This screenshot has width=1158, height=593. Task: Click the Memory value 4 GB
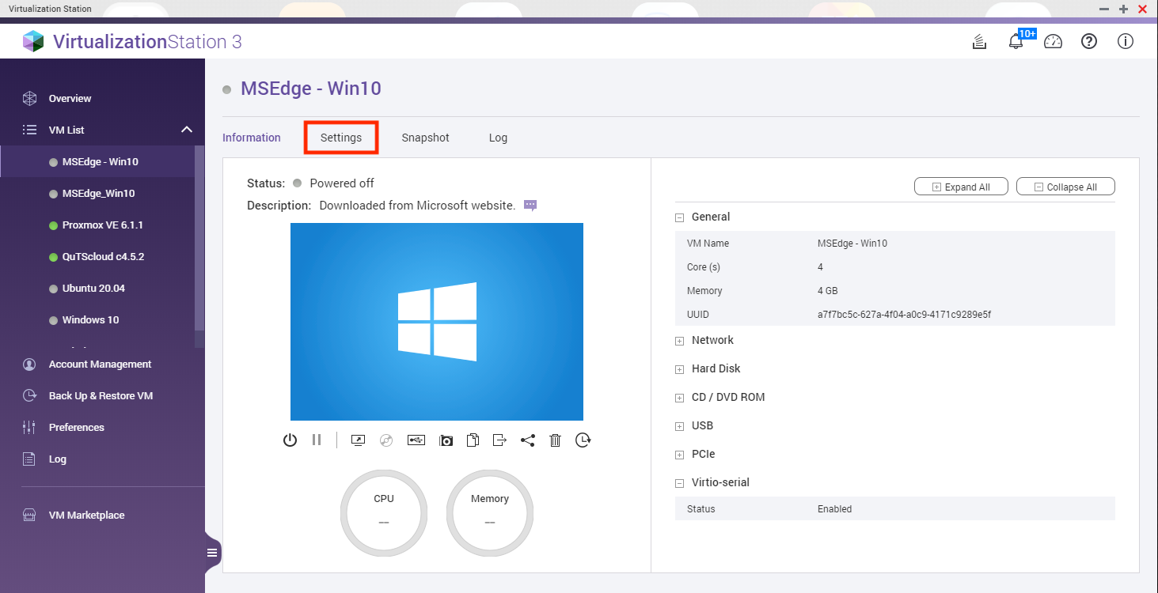click(x=827, y=291)
